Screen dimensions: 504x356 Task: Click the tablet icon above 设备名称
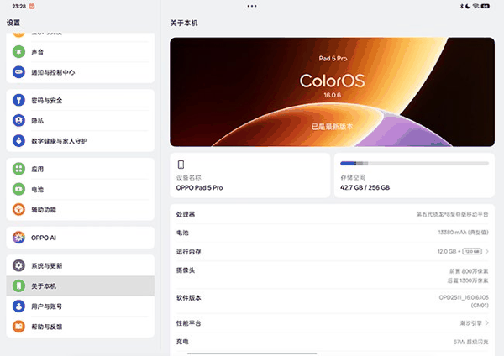pos(181,165)
